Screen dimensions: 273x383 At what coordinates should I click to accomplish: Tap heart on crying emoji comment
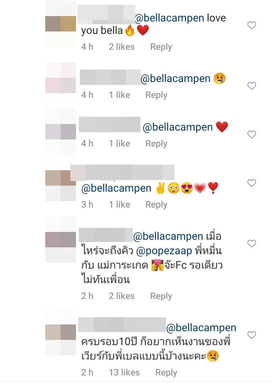click(x=252, y=86)
